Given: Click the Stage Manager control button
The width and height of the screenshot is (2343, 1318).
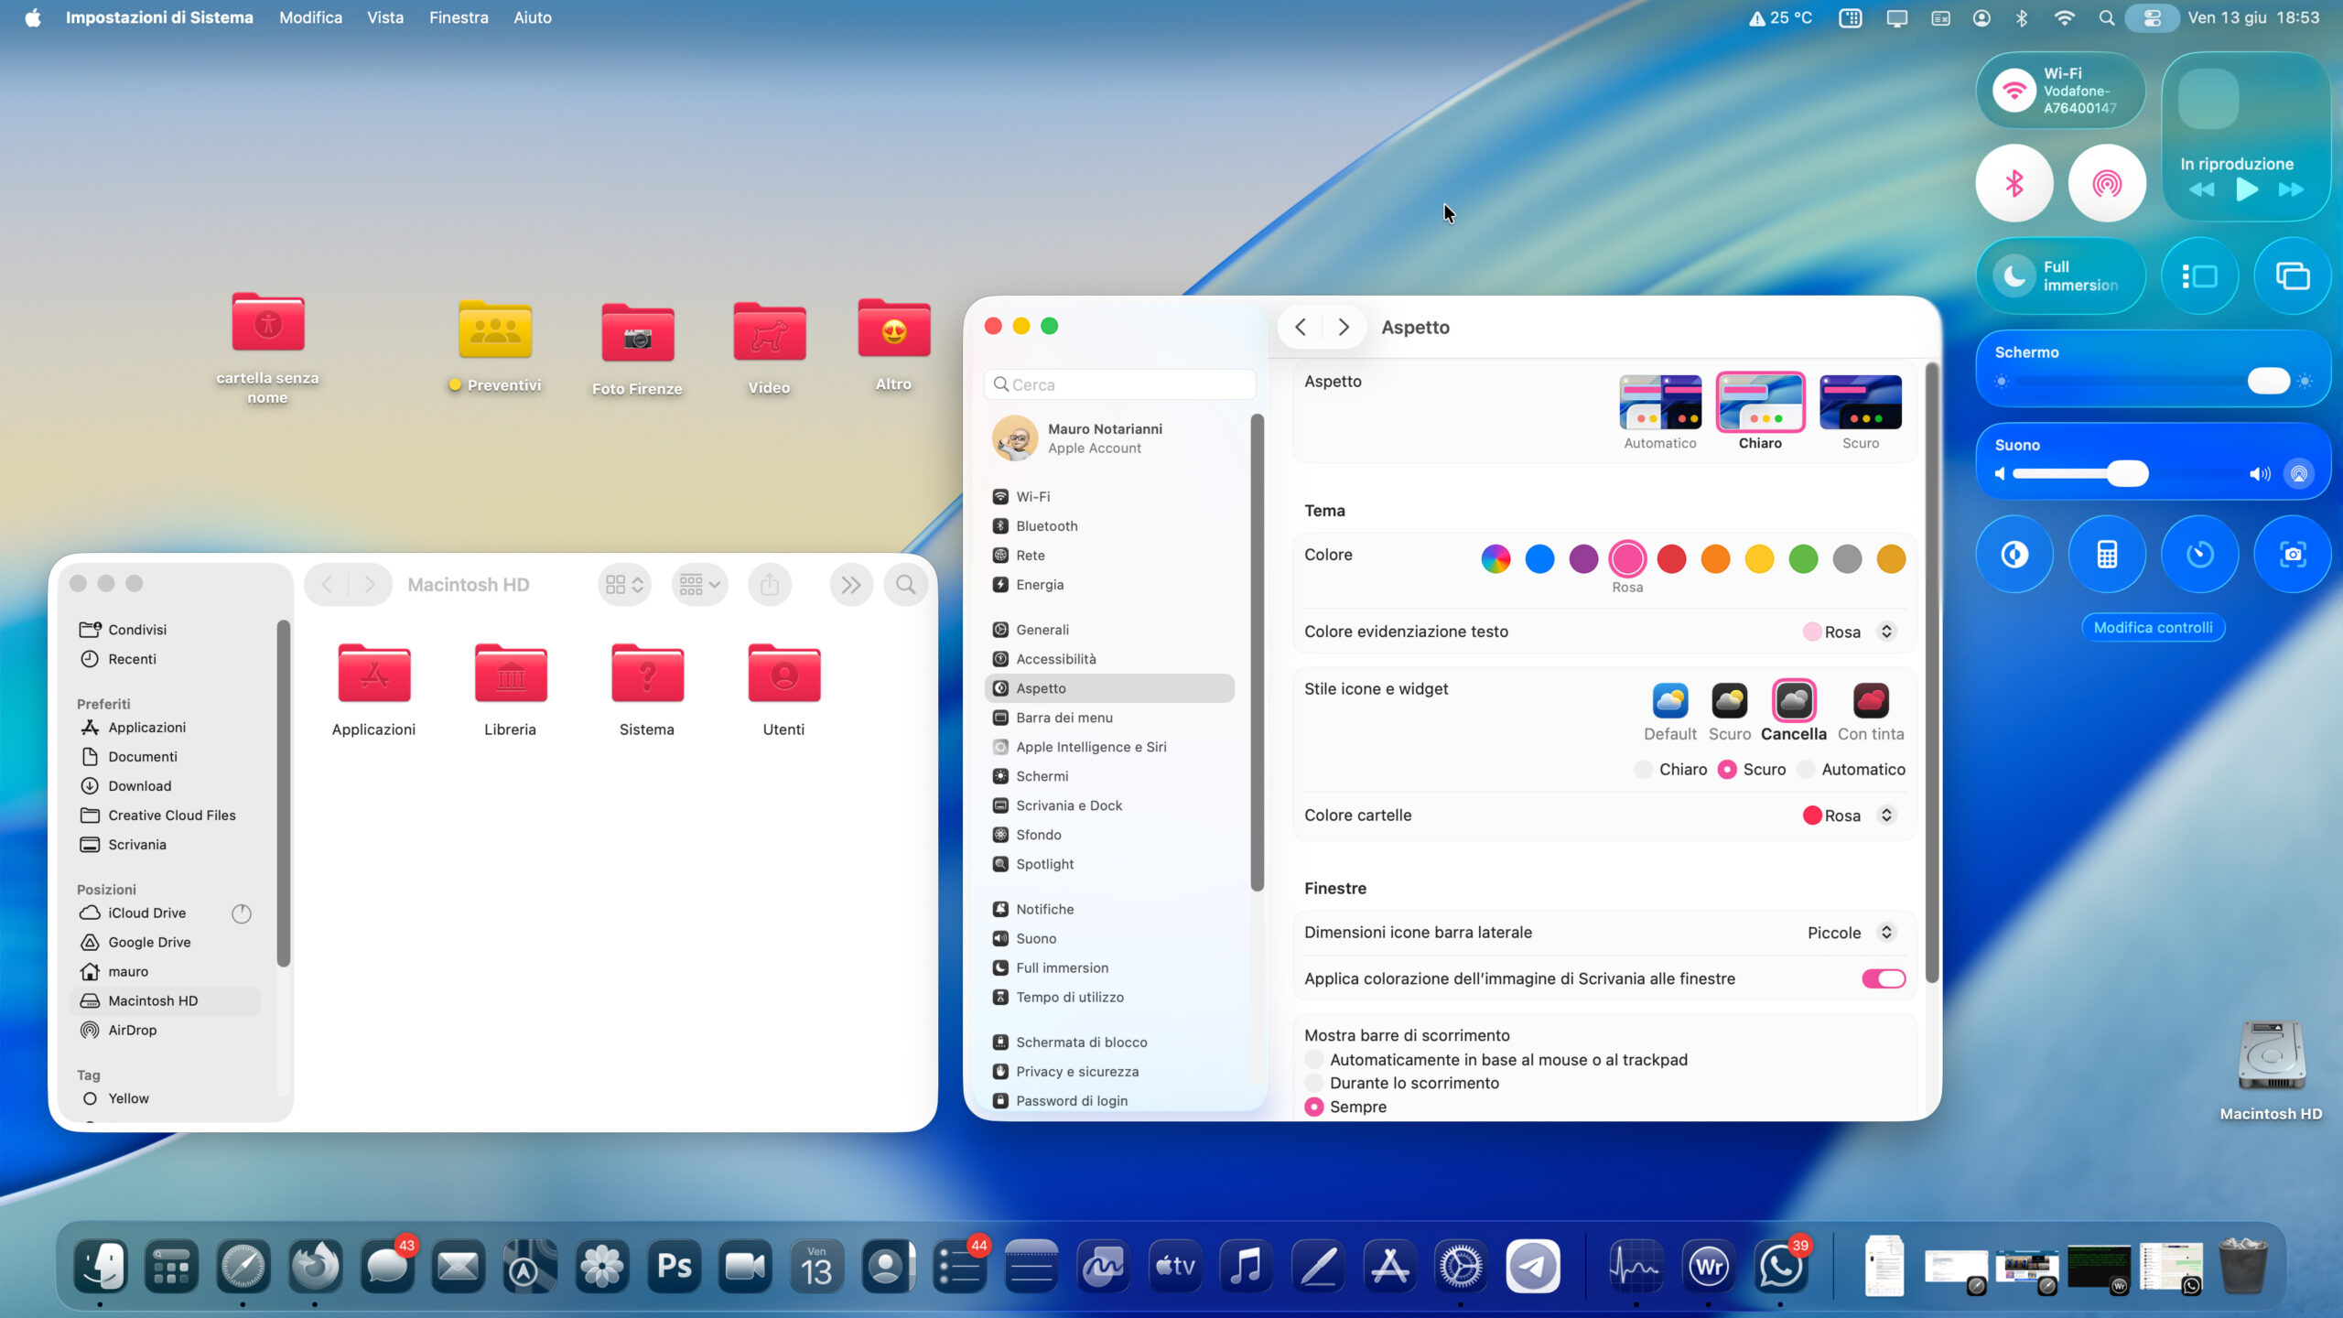Looking at the screenshot, I should [x=2198, y=275].
